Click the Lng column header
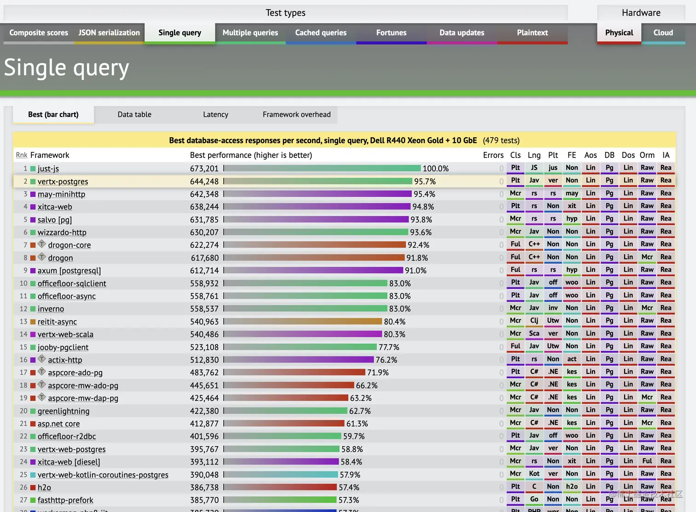Screen dimensions: 696x512 [534, 155]
